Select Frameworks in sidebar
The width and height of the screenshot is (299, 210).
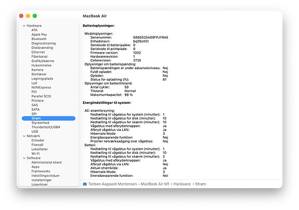[x=41, y=171]
